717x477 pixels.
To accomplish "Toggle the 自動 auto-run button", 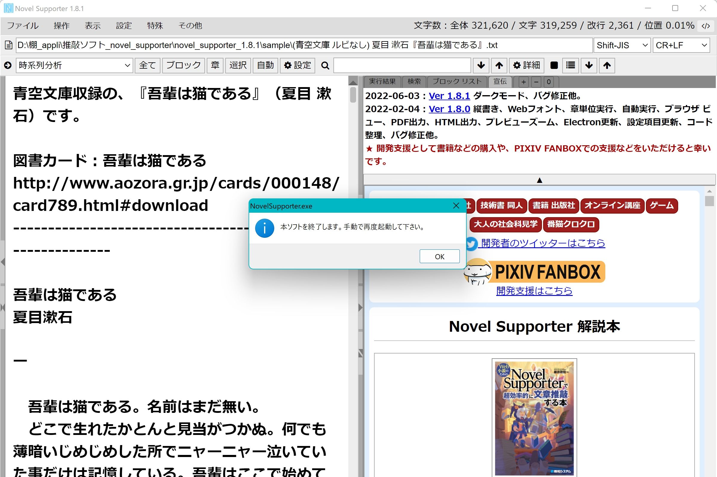I will tap(265, 65).
